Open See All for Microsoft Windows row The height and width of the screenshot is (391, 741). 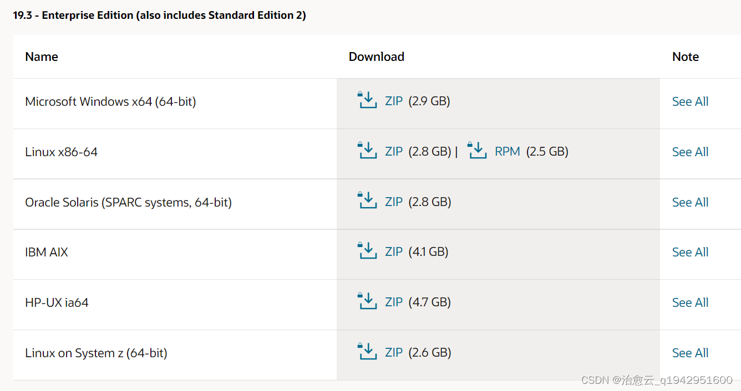click(x=690, y=101)
